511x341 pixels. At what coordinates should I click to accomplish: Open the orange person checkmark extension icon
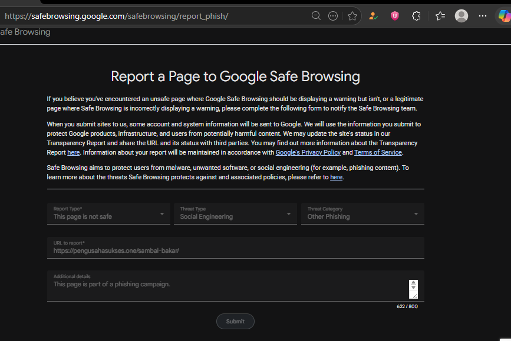tap(373, 16)
